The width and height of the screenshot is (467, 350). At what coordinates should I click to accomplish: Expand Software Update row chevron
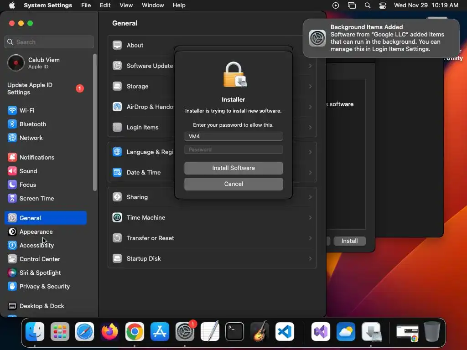[x=310, y=66]
